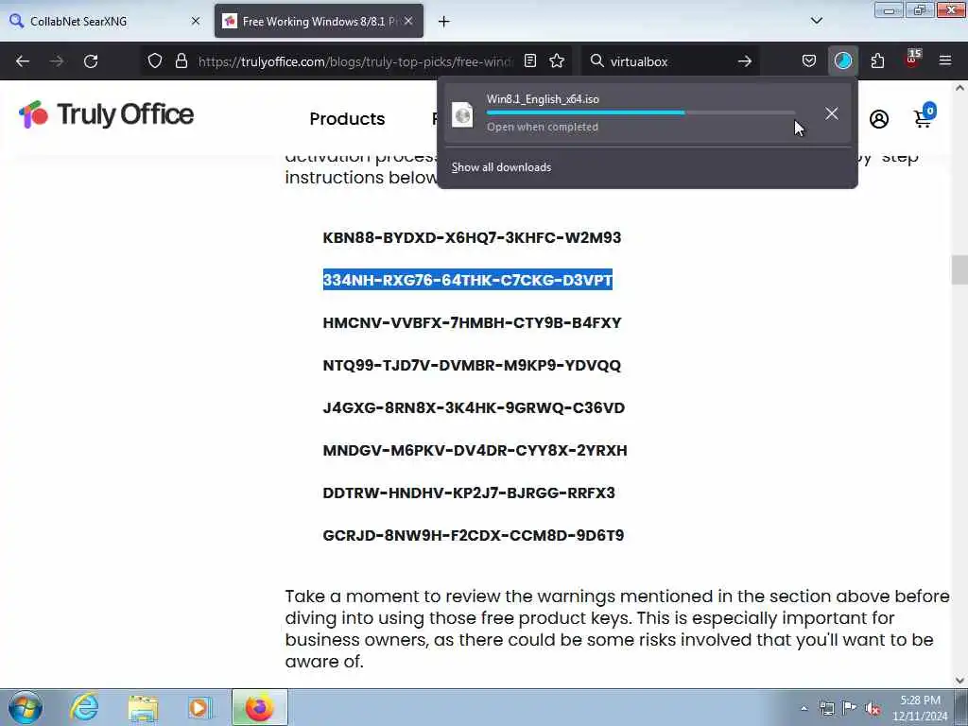Click the ISO file icon in downloads panel

click(462, 114)
